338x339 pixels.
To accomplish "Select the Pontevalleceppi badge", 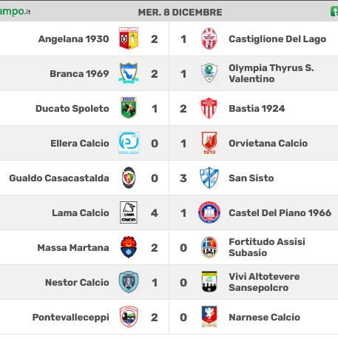I will pos(129,317).
